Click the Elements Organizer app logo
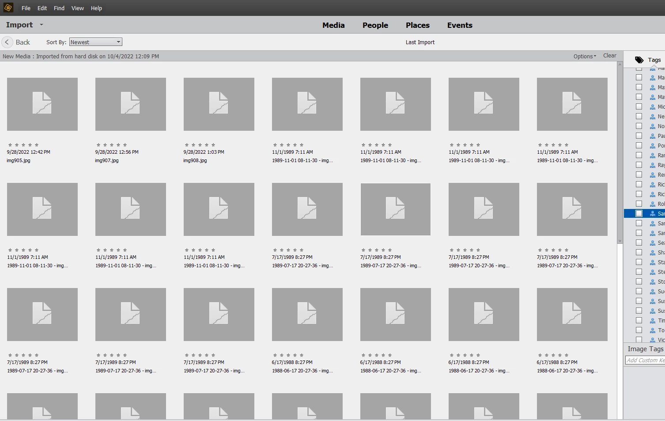 pyautogui.click(x=8, y=8)
